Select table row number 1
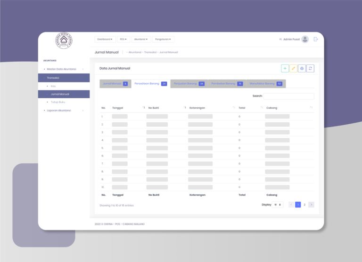This screenshot has height=262, width=362. [x=206, y=117]
